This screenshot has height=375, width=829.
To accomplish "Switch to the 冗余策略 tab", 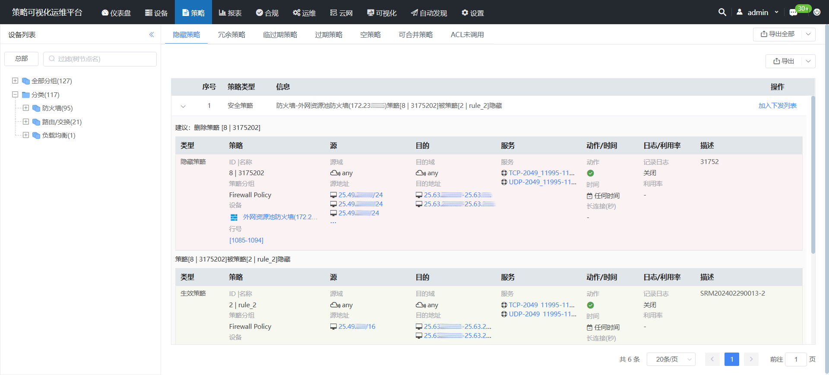I will [x=231, y=35].
